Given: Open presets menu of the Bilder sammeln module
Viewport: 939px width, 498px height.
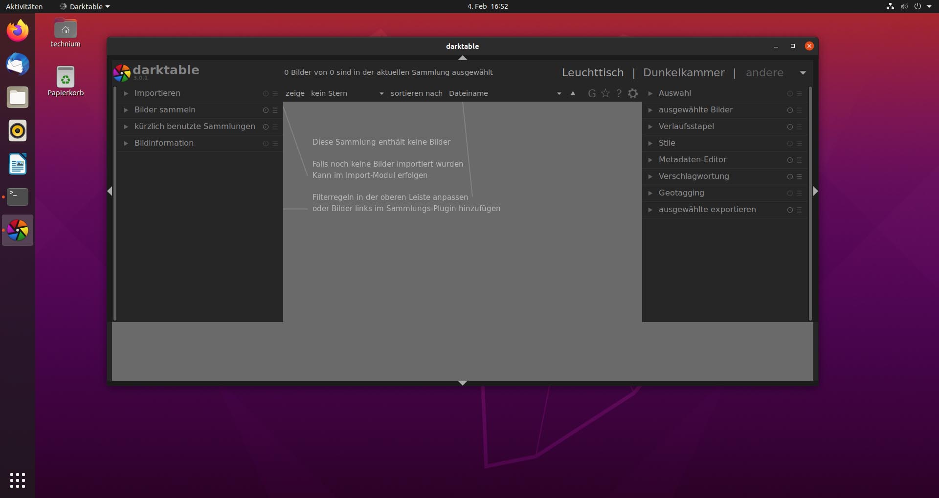Looking at the screenshot, I should [x=275, y=110].
